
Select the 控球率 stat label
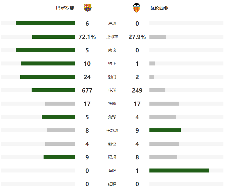(x=112, y=37)
